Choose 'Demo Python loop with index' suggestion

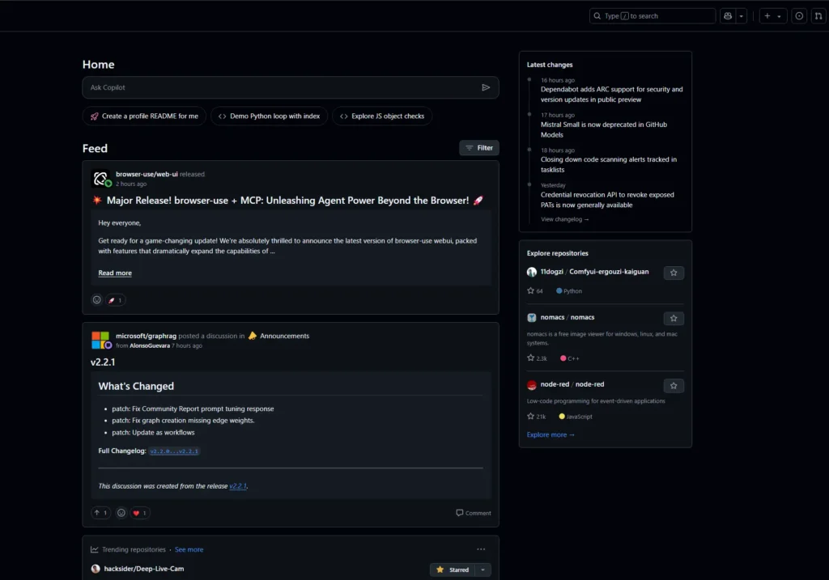pos(269,116)
